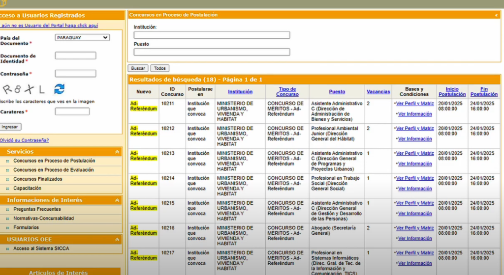Click the Contraseña input field

(75, 73)
